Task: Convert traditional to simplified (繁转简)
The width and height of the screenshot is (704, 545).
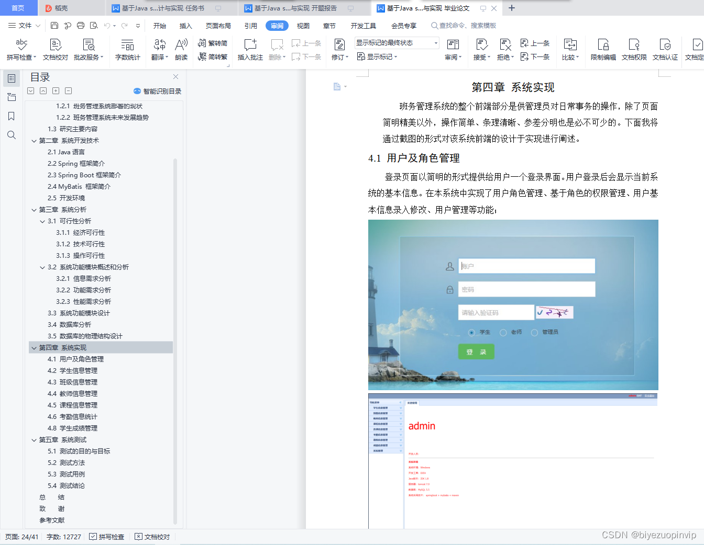Action: click(213, 43)
